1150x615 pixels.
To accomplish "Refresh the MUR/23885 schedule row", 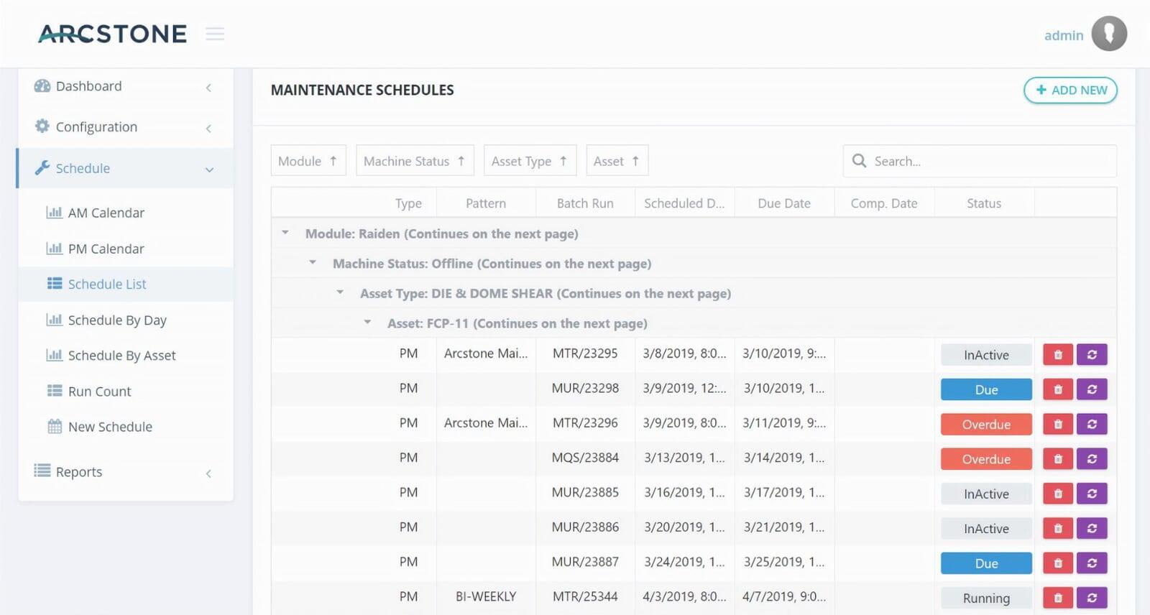I will click(x=1092, y=494).
